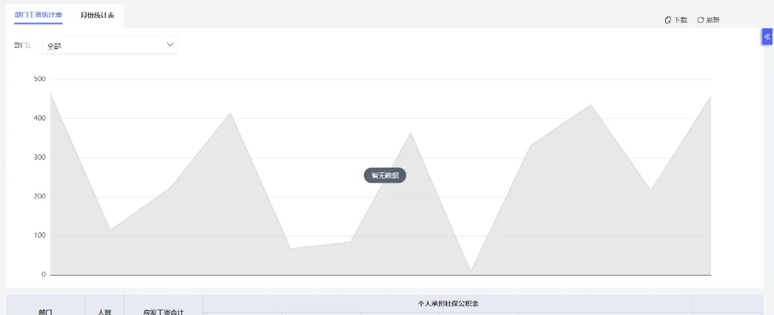Image resolution: width=774 pixels, height=315 pixels.
Task: Click the 暂无数据 badge in the chart
Action: [x=385, y=176]
